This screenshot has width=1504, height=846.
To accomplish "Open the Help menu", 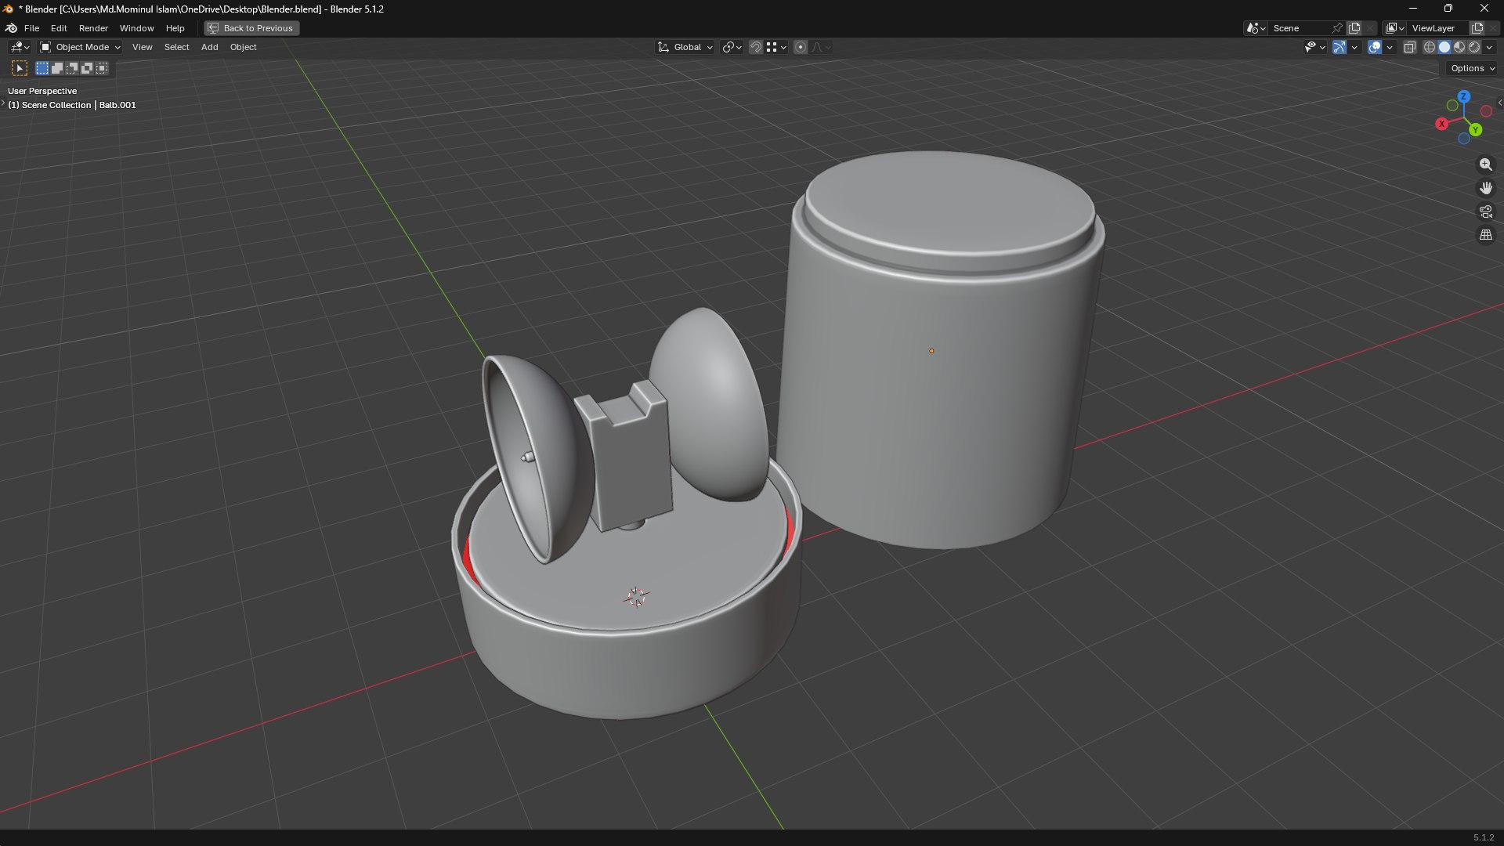I will (175, 28).
